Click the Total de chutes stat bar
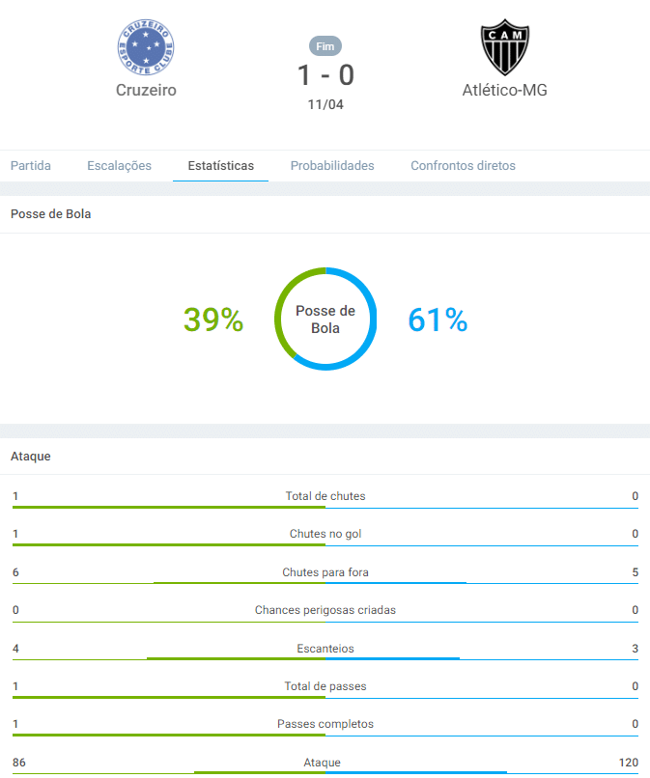This screenshot has height=778, width=650. pyautogui.click(x=325, y=507)
